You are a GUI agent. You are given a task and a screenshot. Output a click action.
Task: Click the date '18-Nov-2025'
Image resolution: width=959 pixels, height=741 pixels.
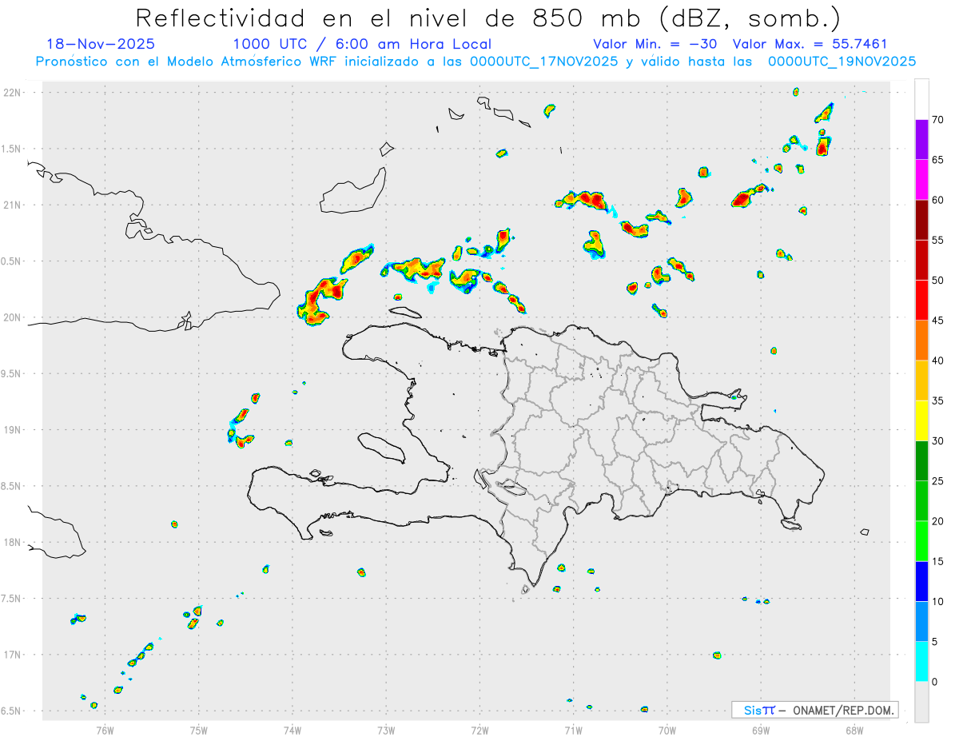[101, 44]
